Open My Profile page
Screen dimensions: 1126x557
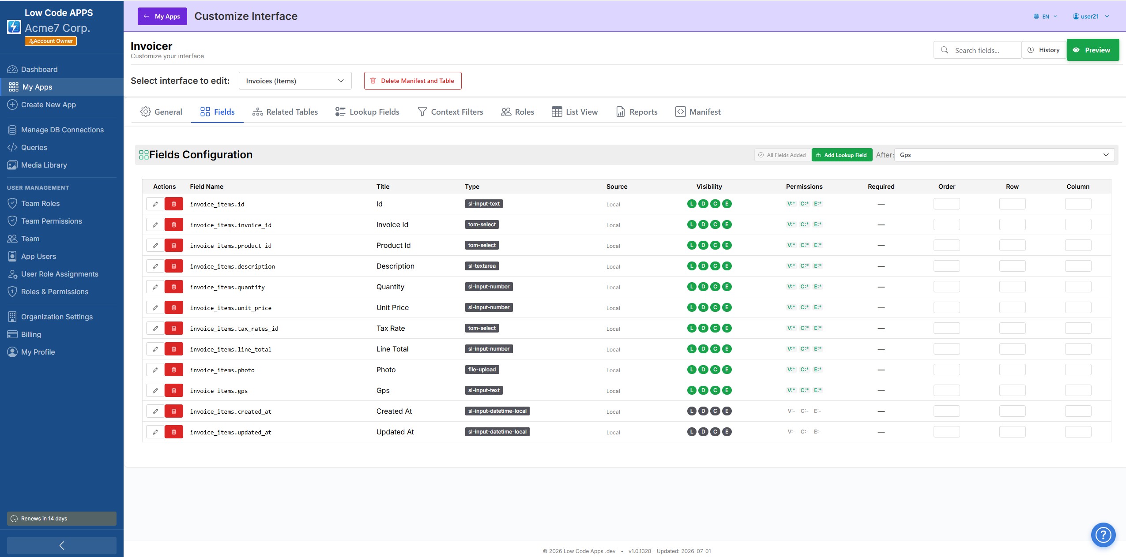point(62,352)
